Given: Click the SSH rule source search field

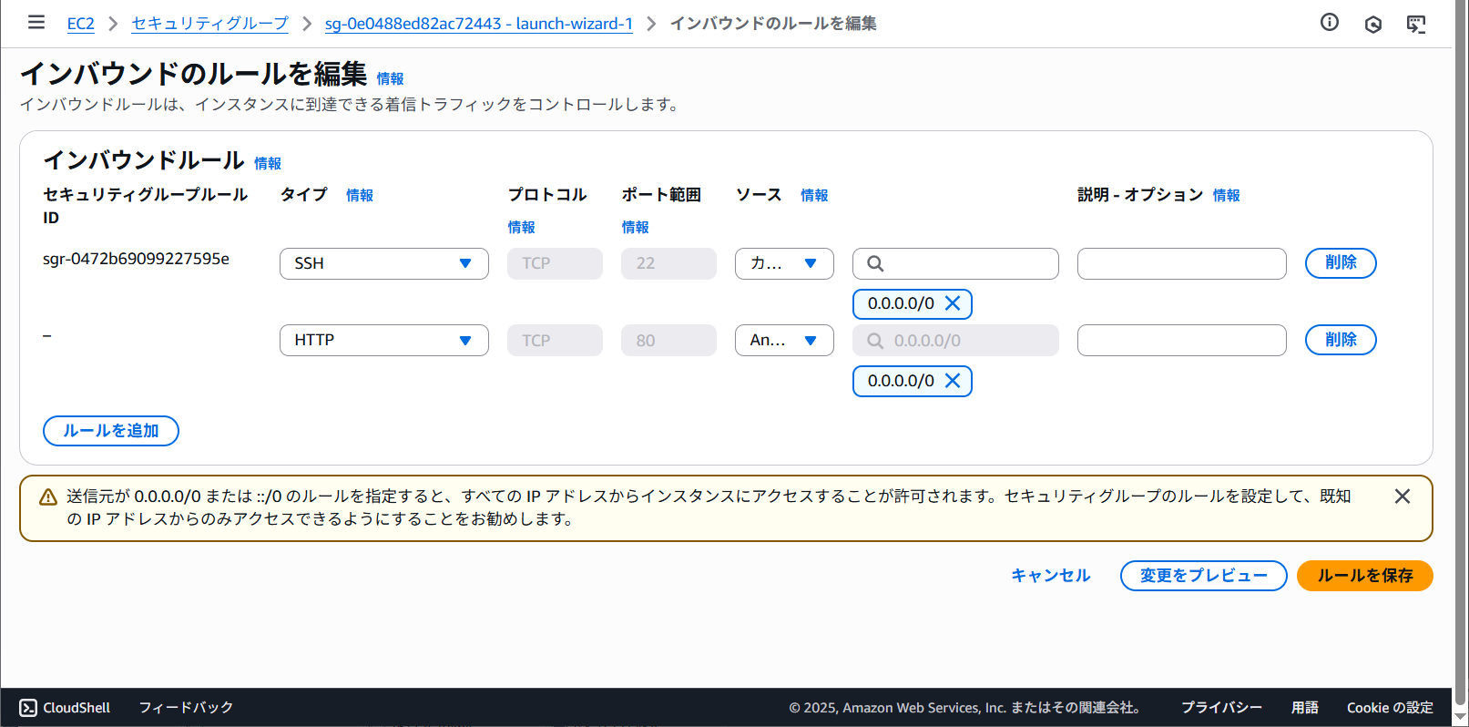Looking at the screenshot, I should click(965, 263).
